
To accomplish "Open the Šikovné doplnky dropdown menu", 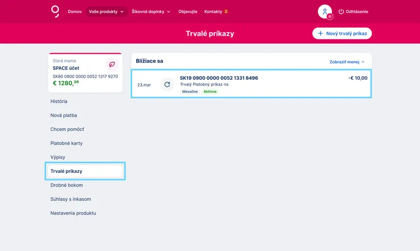I will [x=151, y=12].
